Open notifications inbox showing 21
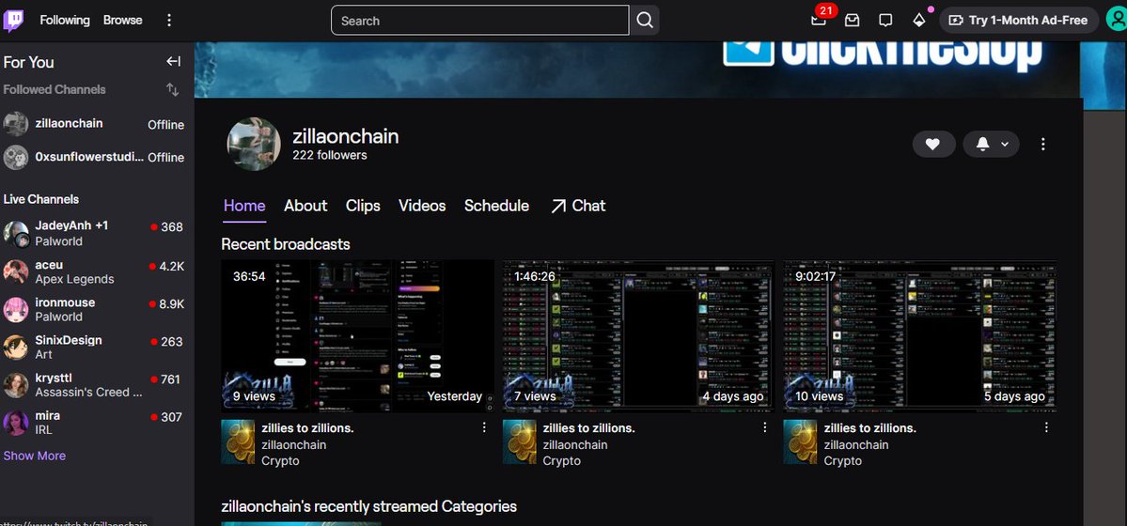 (x=819, y=20)
